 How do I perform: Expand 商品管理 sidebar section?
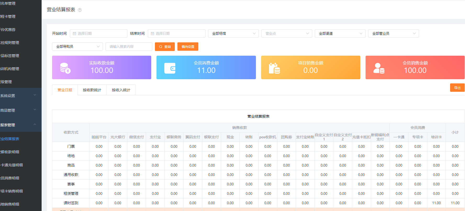pyautogui.click(x=21, y=110)
